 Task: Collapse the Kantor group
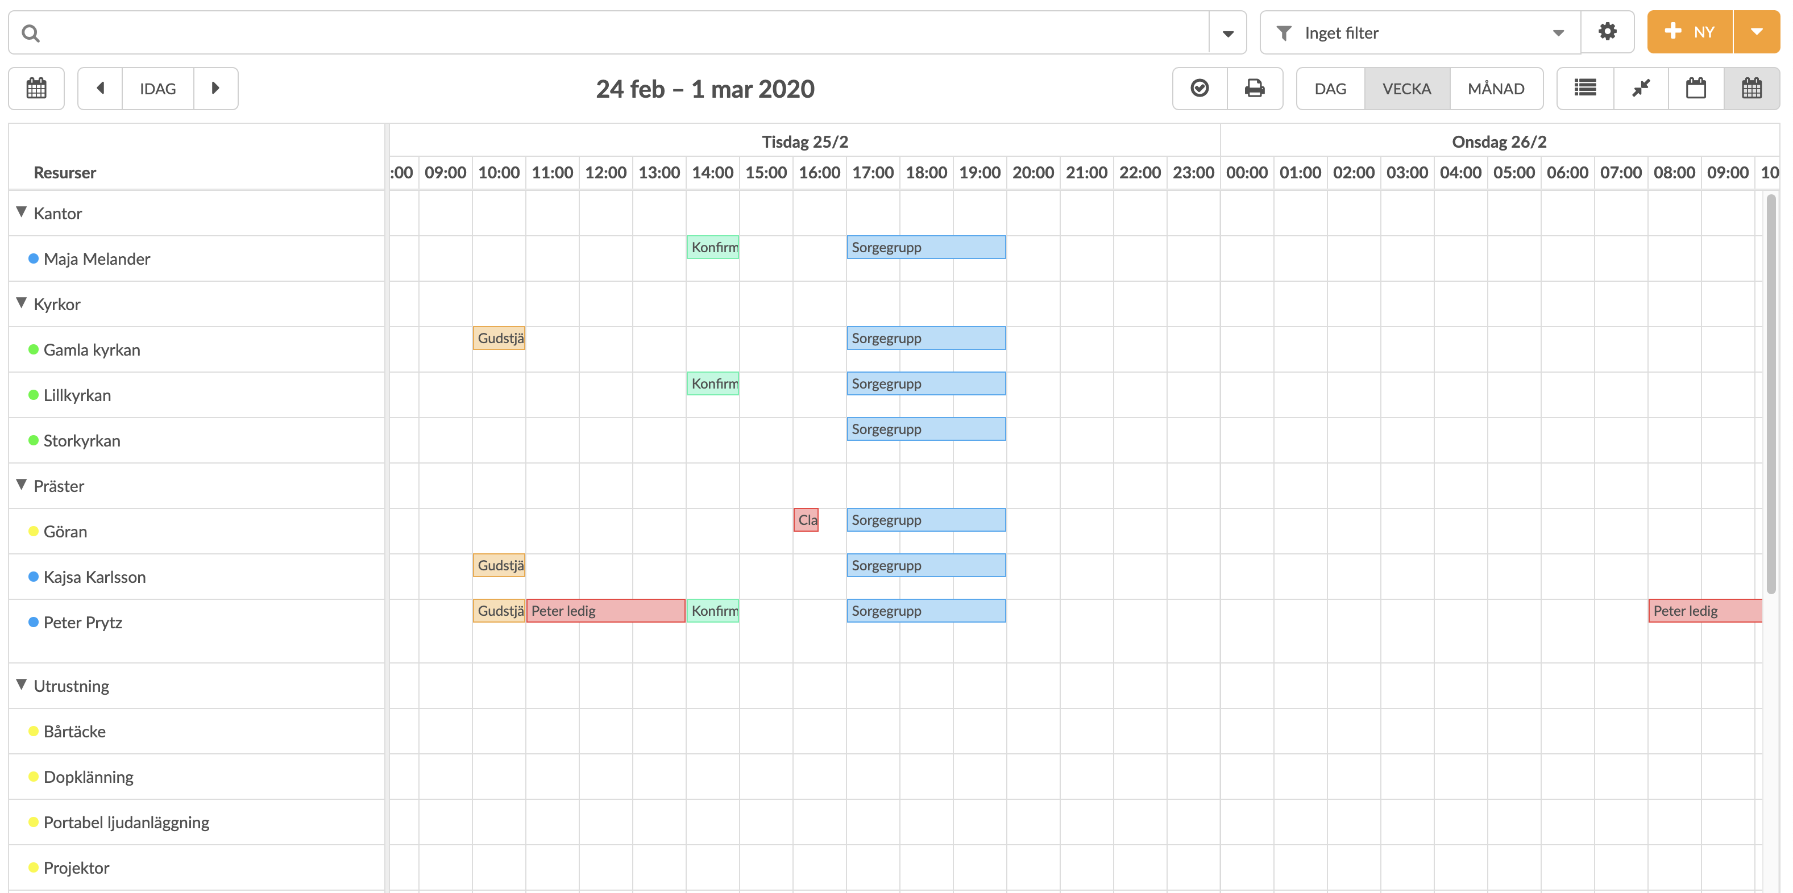point(22,212)
